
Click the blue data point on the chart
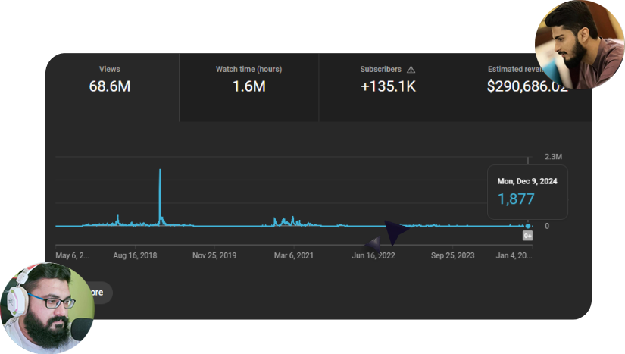(528, 226)
